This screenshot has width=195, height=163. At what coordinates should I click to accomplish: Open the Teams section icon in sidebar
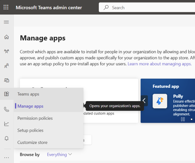7,51
